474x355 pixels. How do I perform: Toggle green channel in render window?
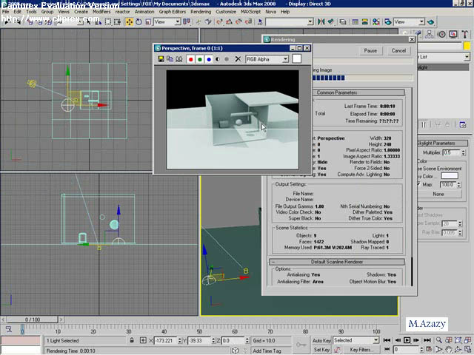199,59
